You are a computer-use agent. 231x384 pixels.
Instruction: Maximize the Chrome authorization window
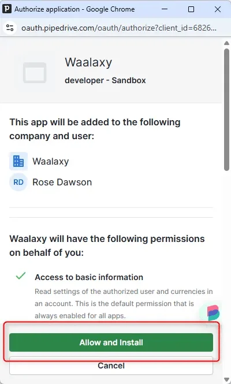[x=191, y=9]
